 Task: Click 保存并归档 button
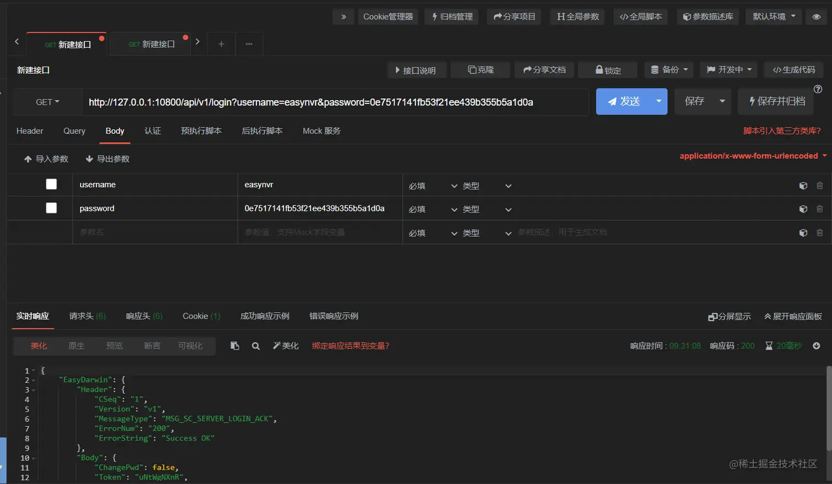point(776,101)
